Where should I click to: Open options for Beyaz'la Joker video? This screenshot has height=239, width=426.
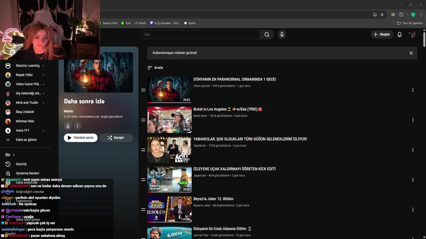coord(413,210)
